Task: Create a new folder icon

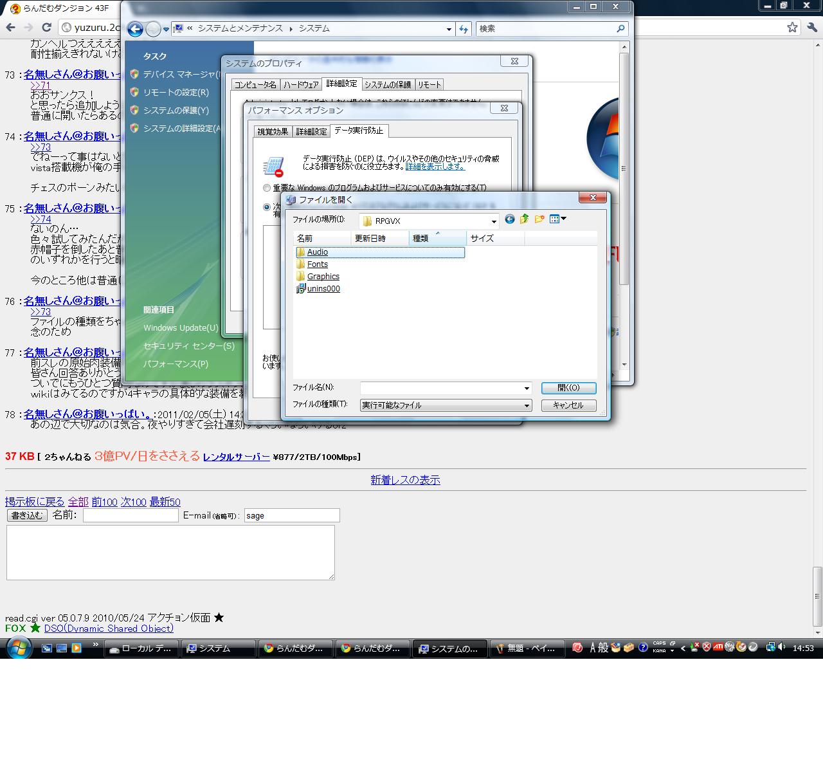Action: coord(539,219)
